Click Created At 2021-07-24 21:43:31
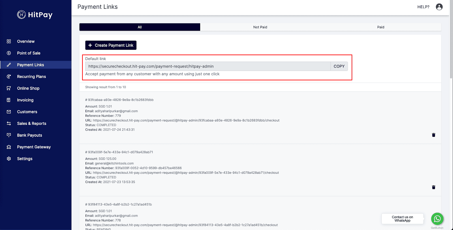Screen dimensions: 453x230 click(x=110, y=130)
